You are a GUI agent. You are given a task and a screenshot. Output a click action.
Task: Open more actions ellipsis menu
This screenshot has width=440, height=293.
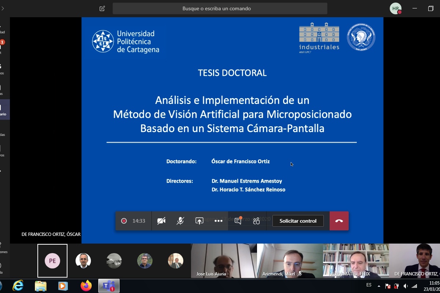click(x=219, y=221)
